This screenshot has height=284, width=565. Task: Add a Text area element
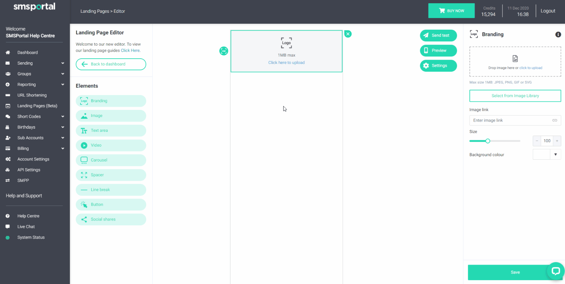tap(111, 131)
